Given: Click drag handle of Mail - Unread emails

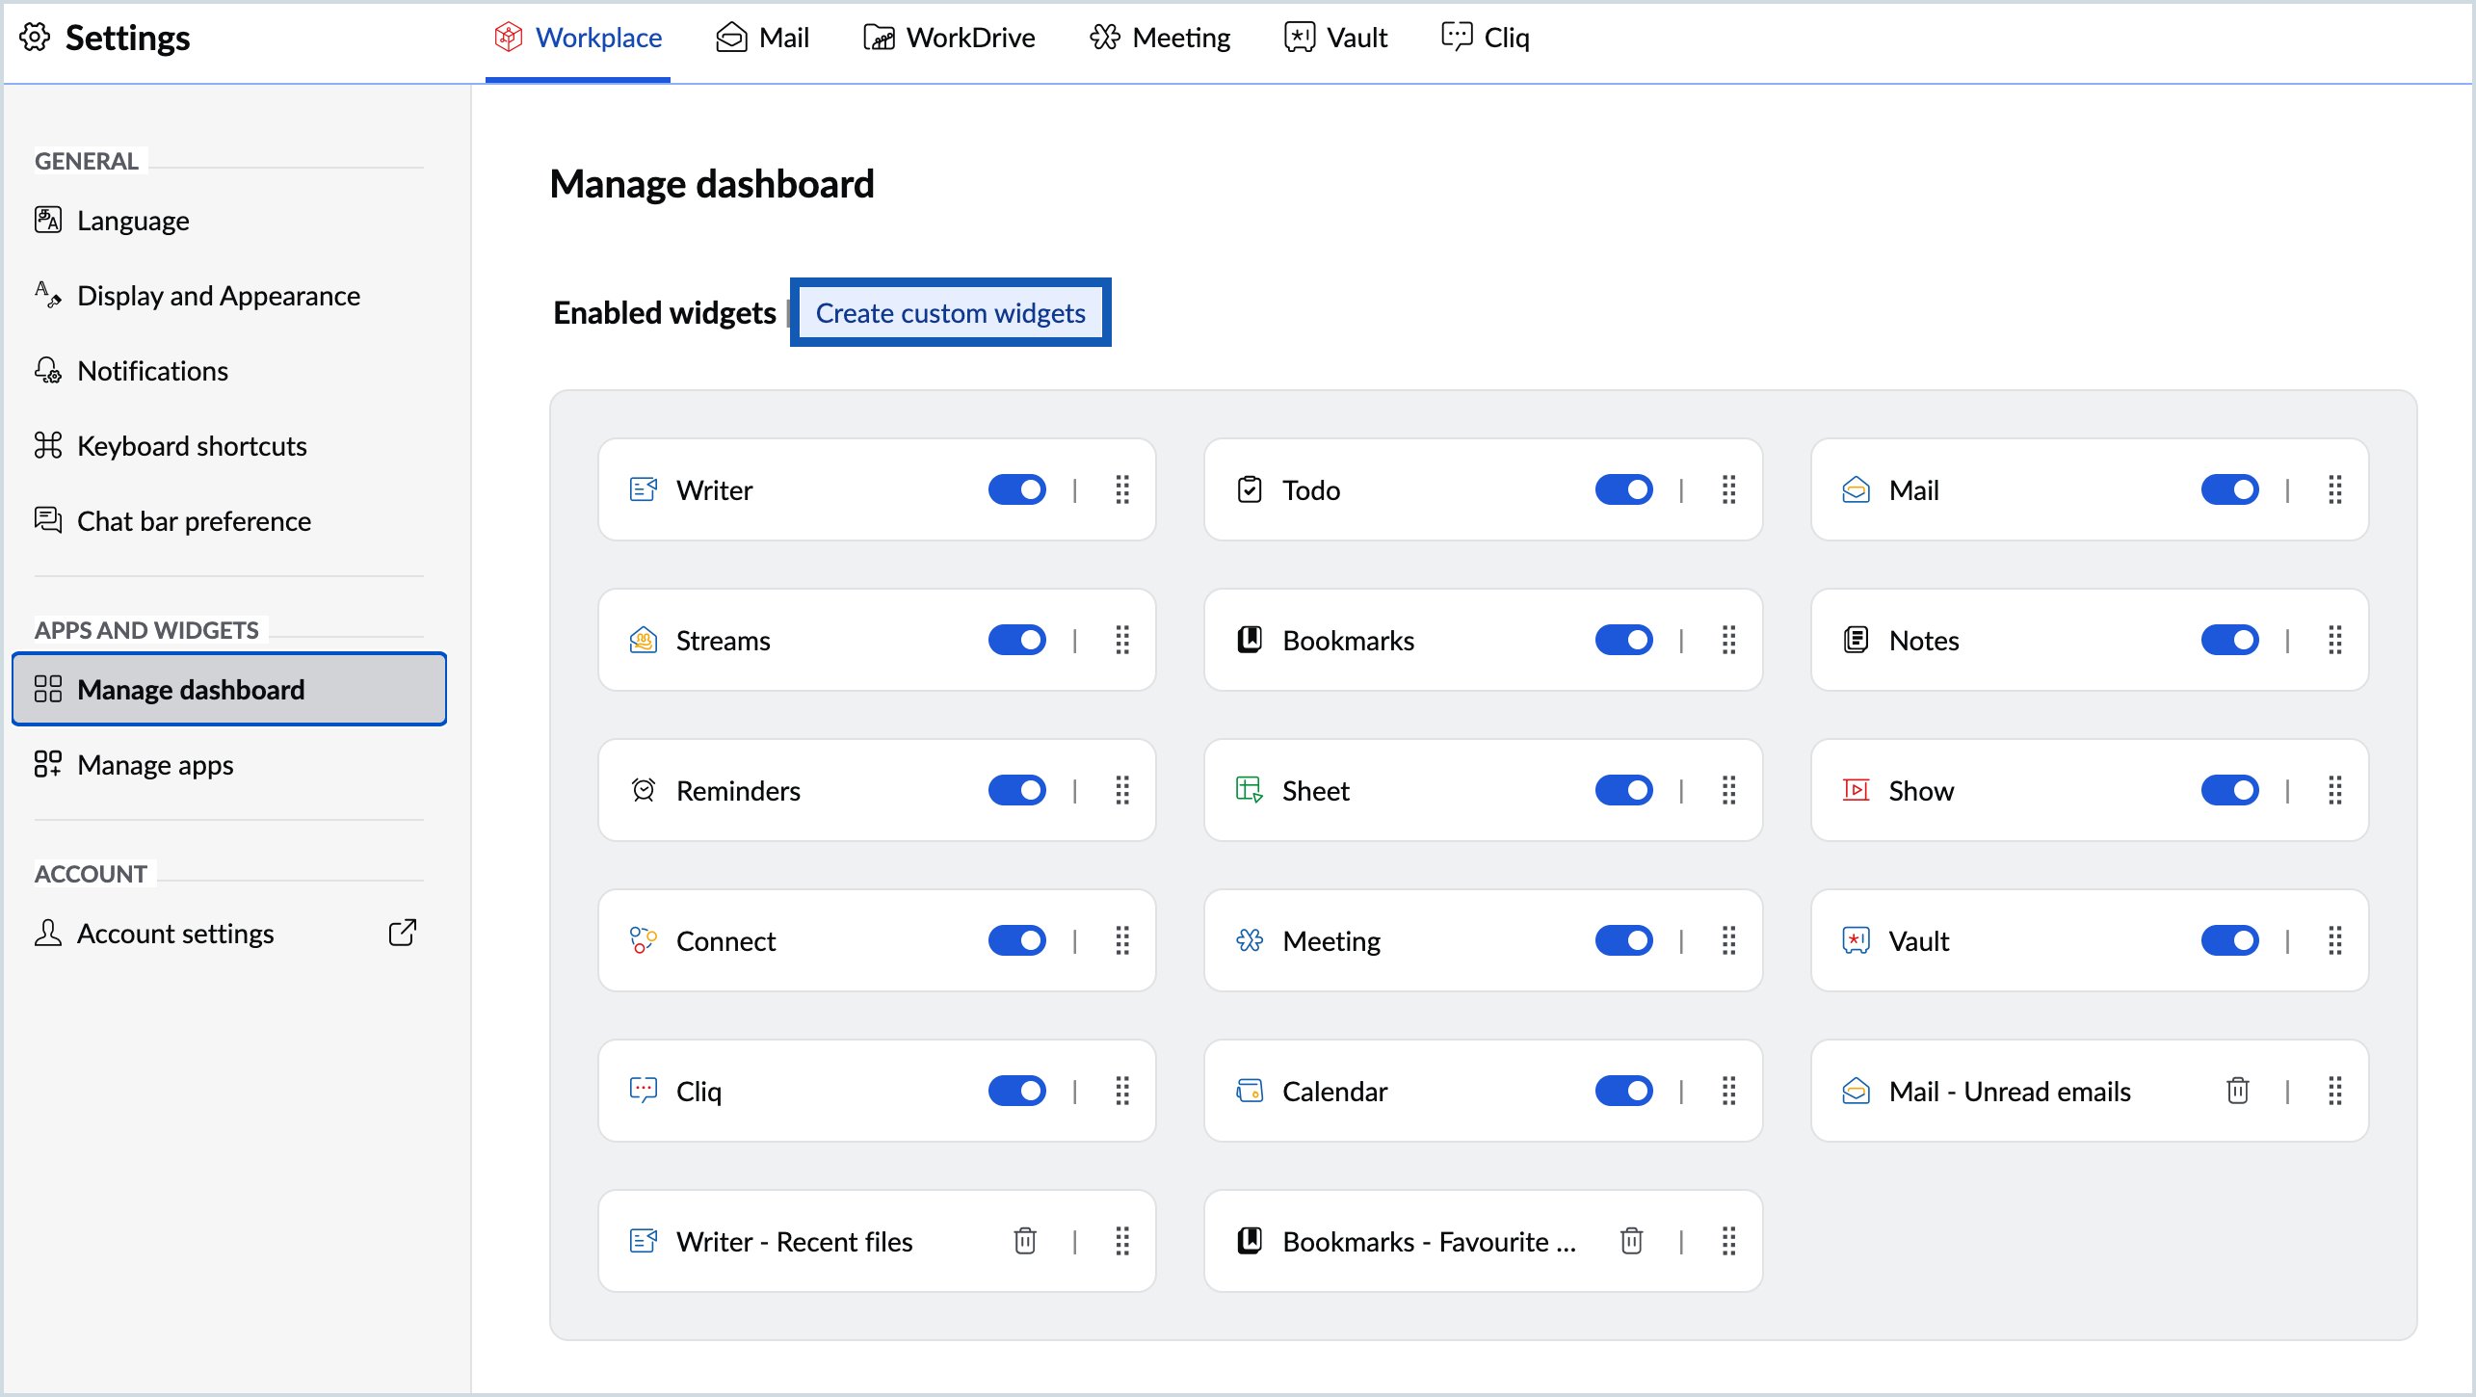Looking at the screenshot, I should tap(2335, 1091).
